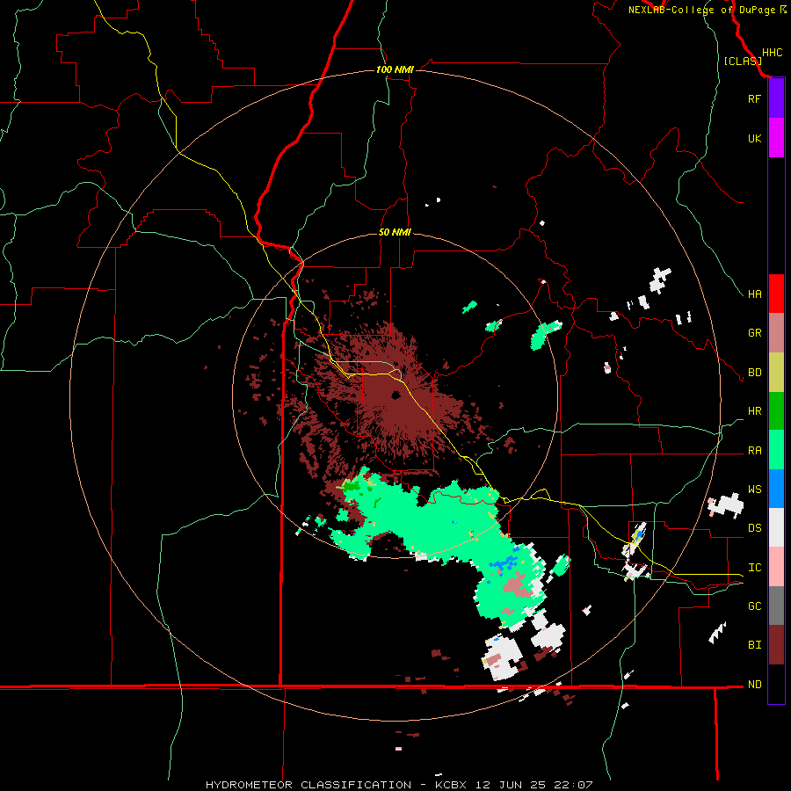This screenshot has height=791, width=791.
Task: Click the 50 NMI range ring label
Action: (395, 232)
